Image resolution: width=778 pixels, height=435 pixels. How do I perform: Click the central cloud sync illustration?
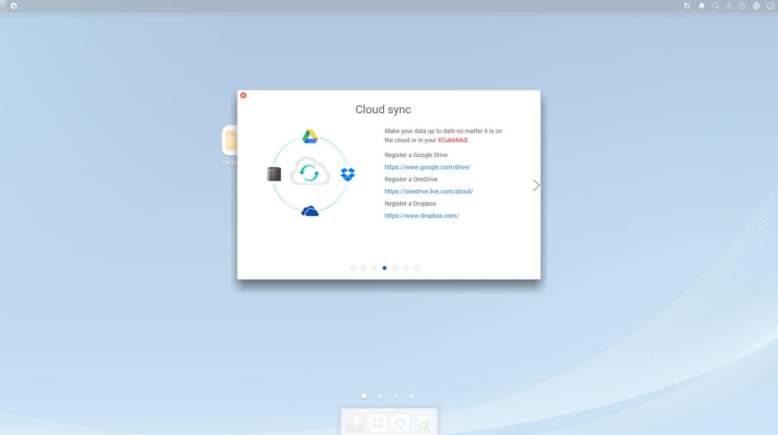pos(310,172)
